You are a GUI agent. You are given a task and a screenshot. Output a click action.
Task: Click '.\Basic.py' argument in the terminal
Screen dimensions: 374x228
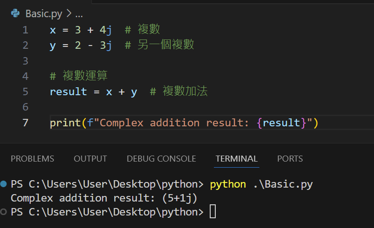283,185
